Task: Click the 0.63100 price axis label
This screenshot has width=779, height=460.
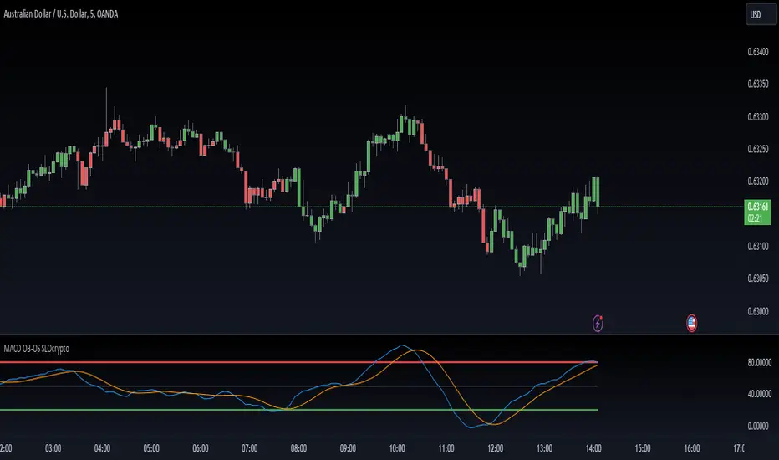Action: pyautogui.click(x=757, y=246)
